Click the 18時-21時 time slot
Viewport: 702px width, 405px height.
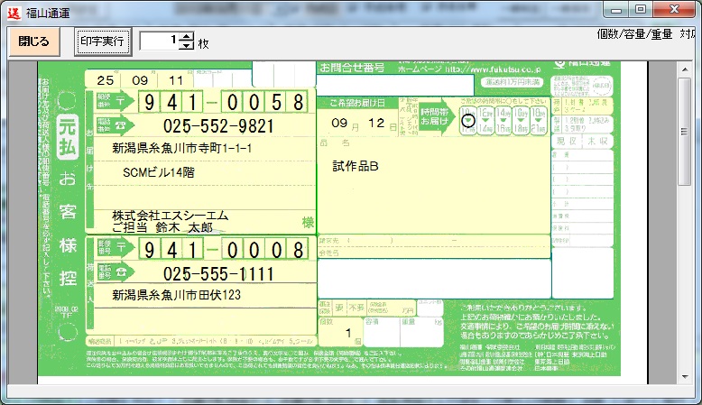coord(538,121)
